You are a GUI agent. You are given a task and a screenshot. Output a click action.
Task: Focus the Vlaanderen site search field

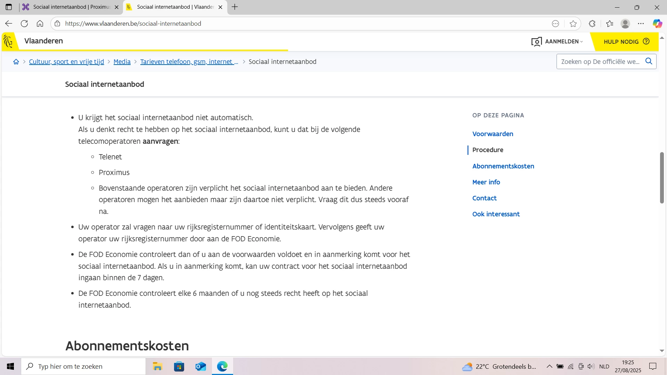[x=600, y=62]
